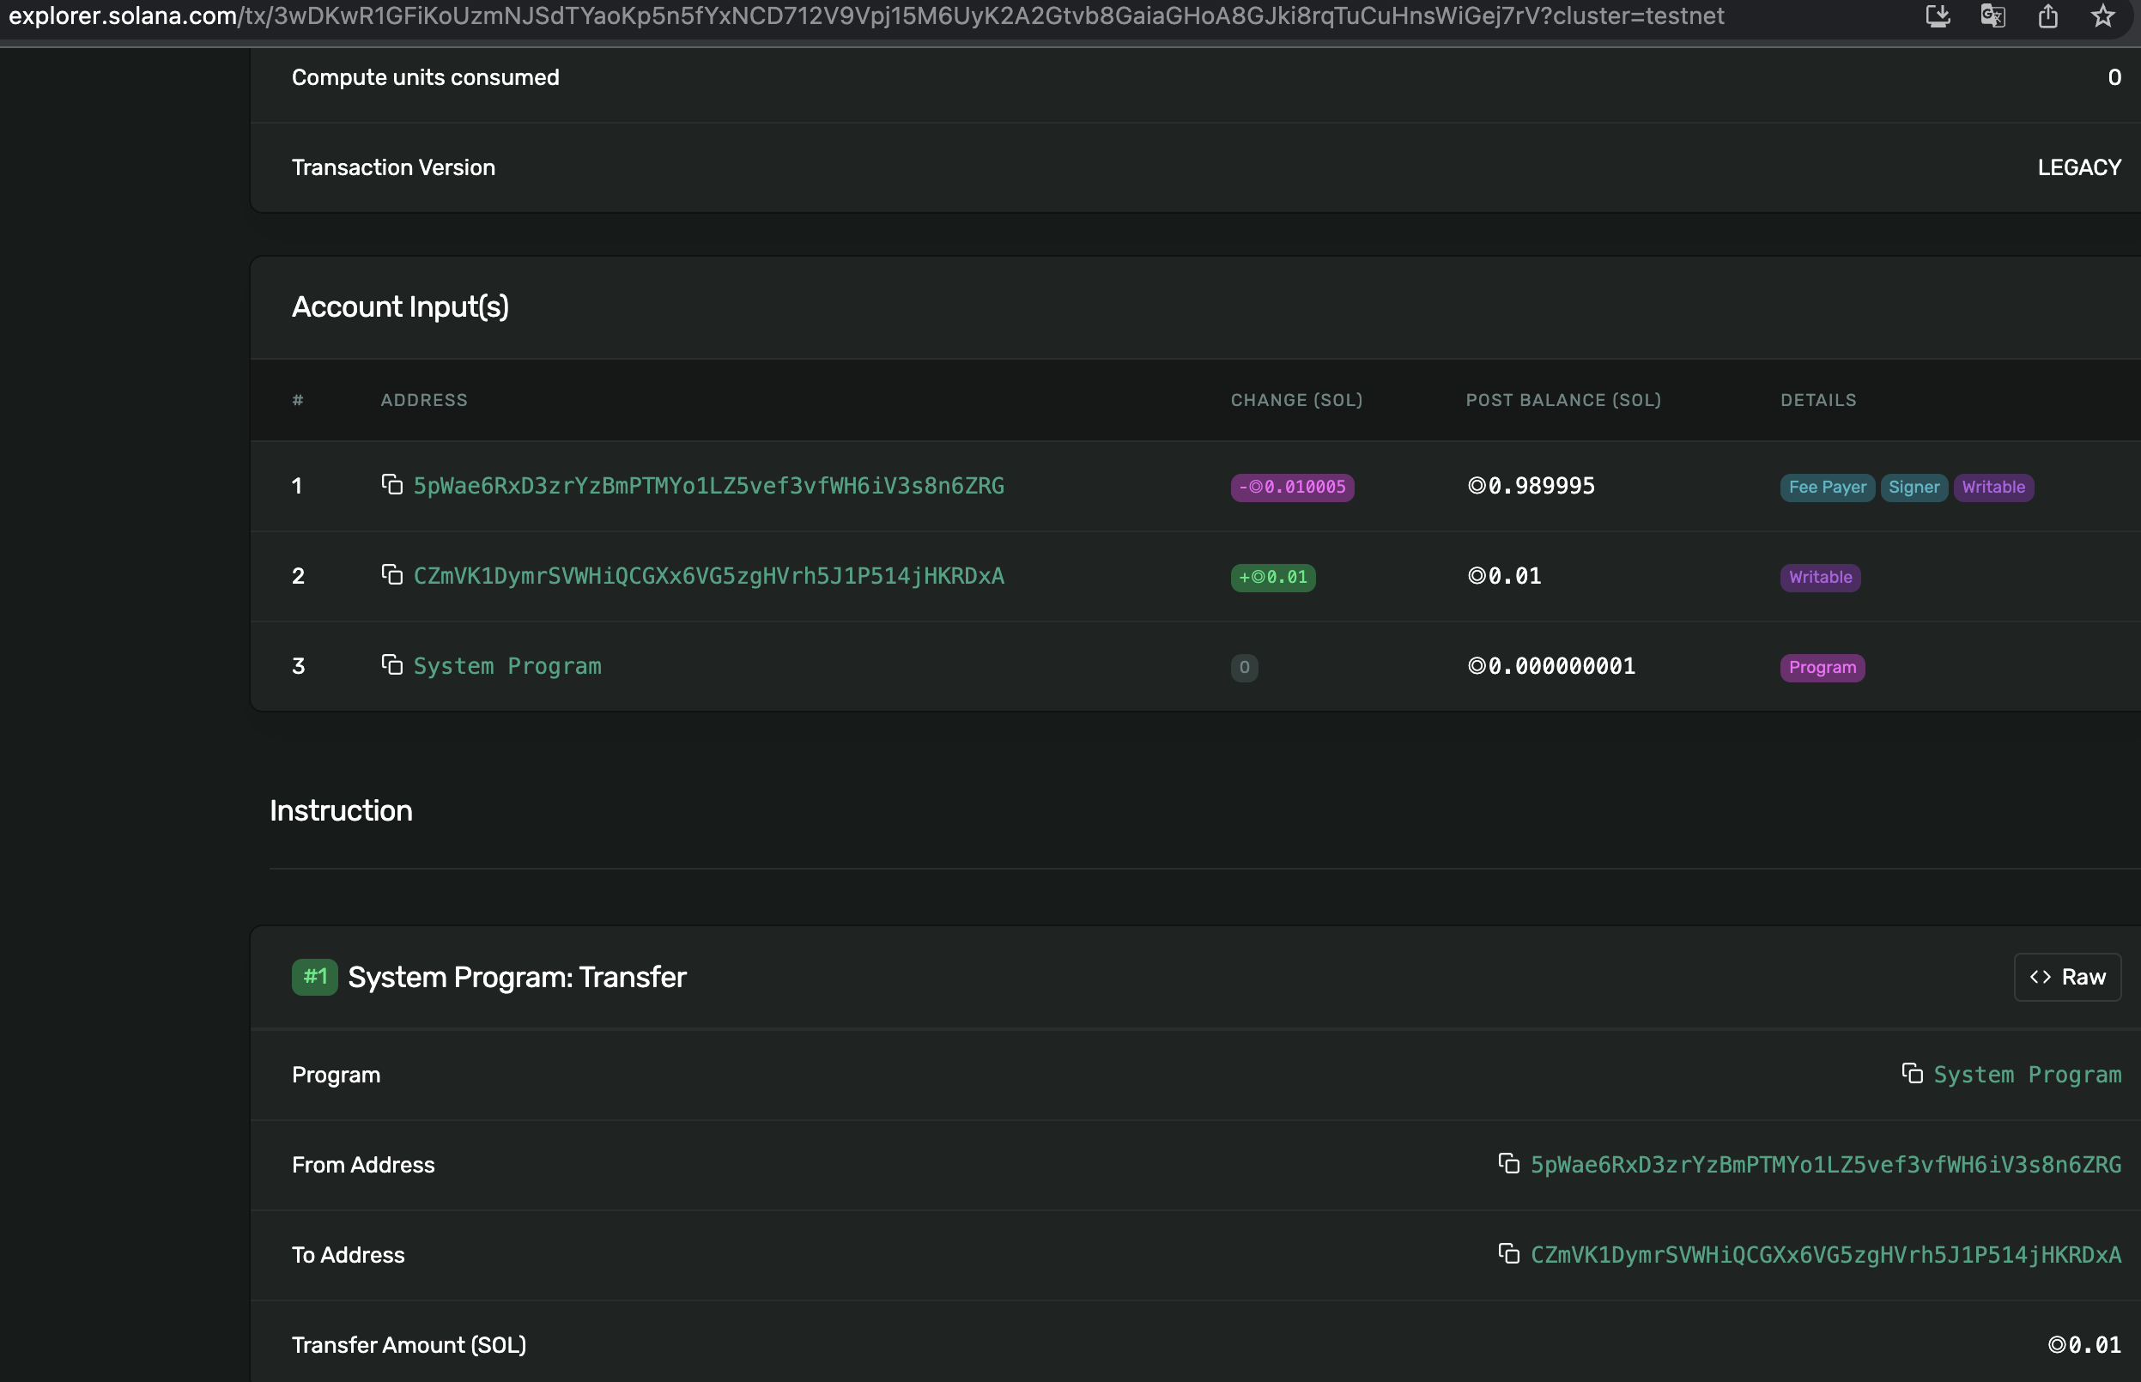Image resolution: width=2141 pixels, height=1382 pixels.
Task: Follow the To Address CZmVK1 link
Action: tap(1825, 1255)
